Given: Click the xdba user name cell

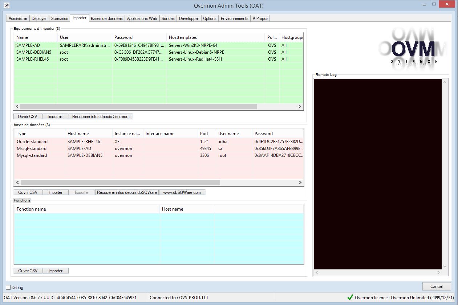Looking at the screenshot, I should click(223, 142).
